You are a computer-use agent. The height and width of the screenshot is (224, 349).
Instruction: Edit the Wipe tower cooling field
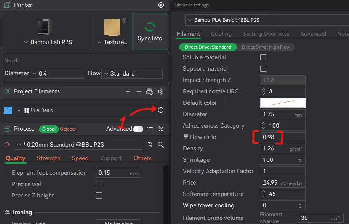(x=282, y=206)
